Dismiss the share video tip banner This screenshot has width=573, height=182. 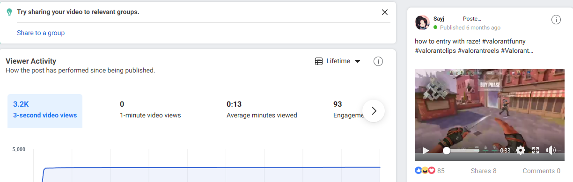(x=385, y=12)
